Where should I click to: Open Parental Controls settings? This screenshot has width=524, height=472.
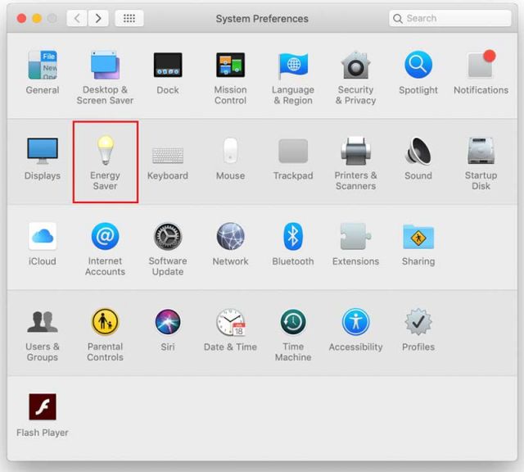pyautogui.click(x=105, y=322)
